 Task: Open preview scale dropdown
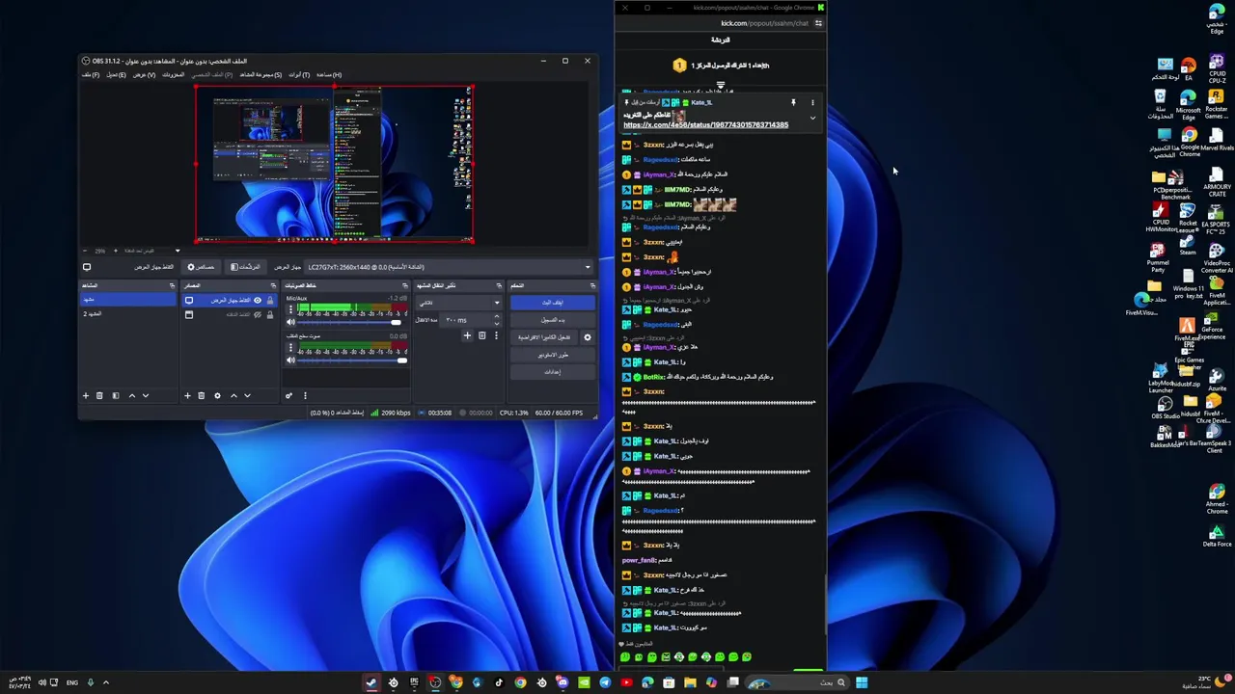177,251
